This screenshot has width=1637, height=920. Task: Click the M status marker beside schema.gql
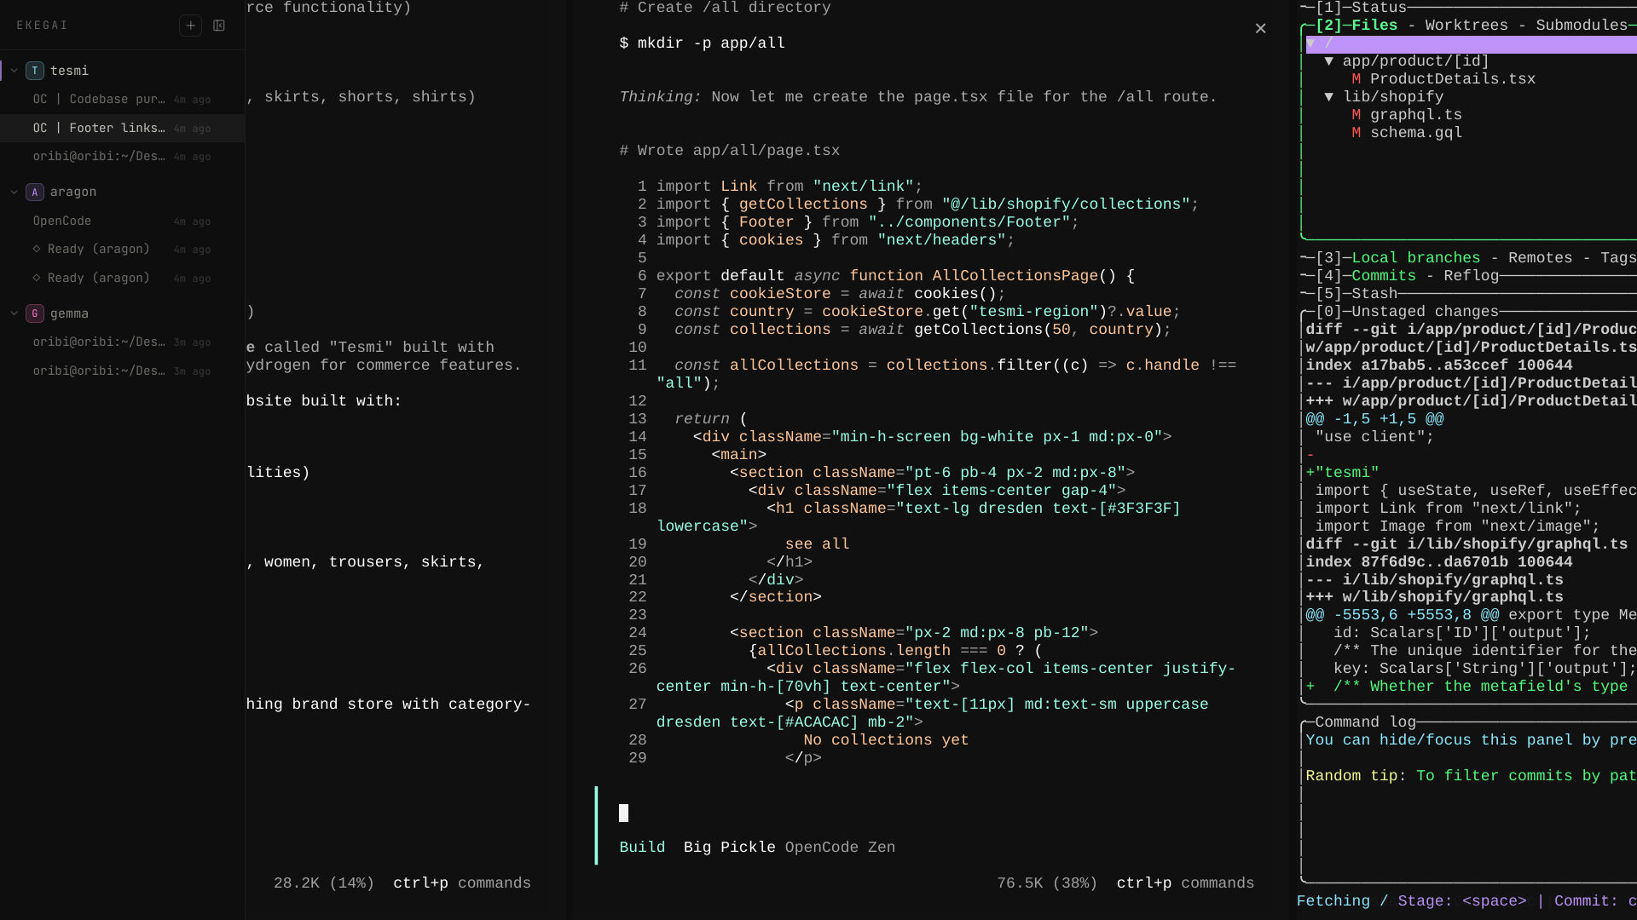pyautogui.click(x=1356, y=133)
